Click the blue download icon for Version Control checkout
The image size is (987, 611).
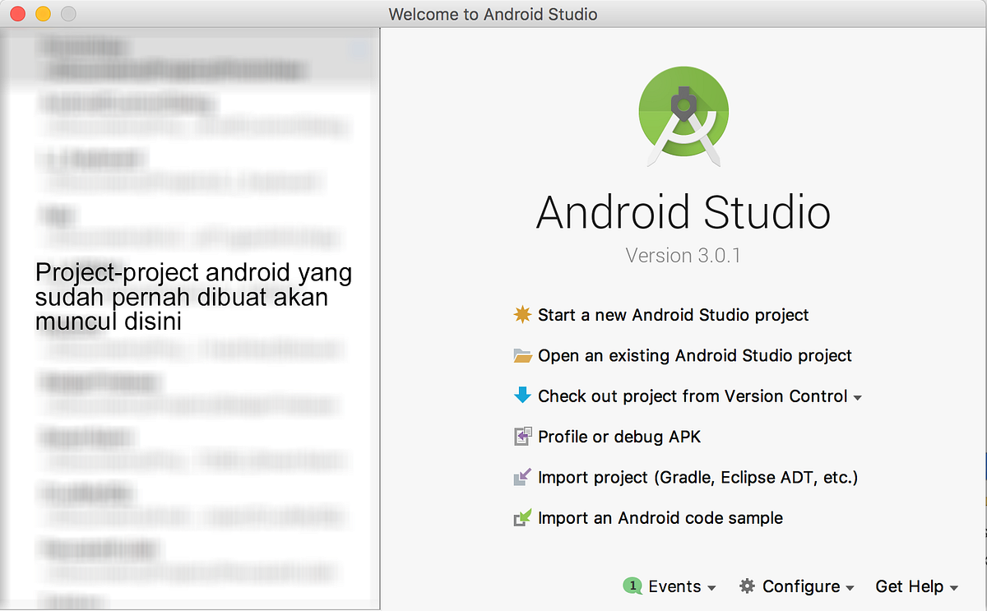coord(521,396)
